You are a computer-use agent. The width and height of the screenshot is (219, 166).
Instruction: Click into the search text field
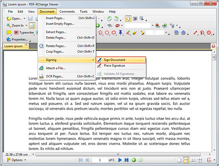137,26
